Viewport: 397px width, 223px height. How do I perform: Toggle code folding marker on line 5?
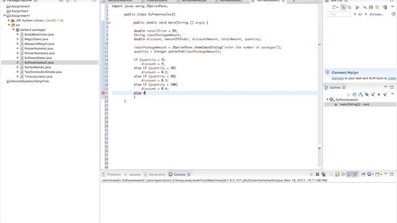click(x=110, y=23)
